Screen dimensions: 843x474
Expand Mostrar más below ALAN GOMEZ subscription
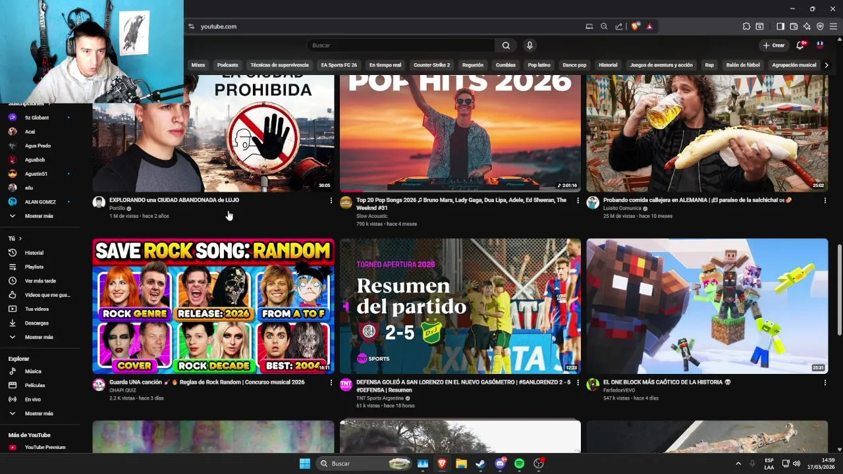(x=40, y=216)
